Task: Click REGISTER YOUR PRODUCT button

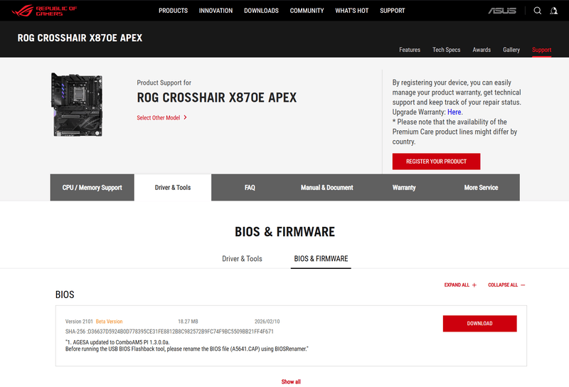Action: (x=436, y=161)
